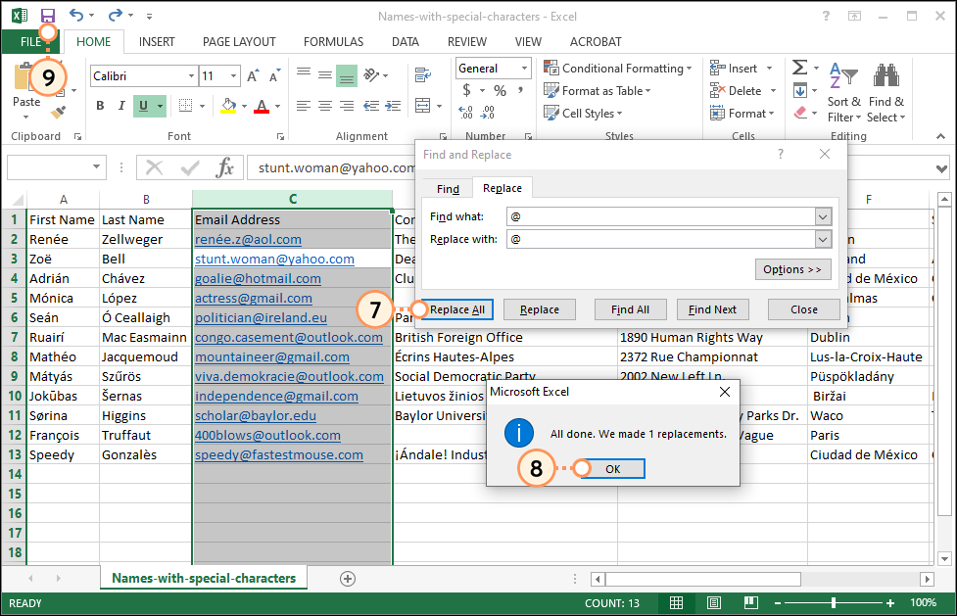
Task: Switch to Page Layout view icon
Action: (x=713, y=603)
